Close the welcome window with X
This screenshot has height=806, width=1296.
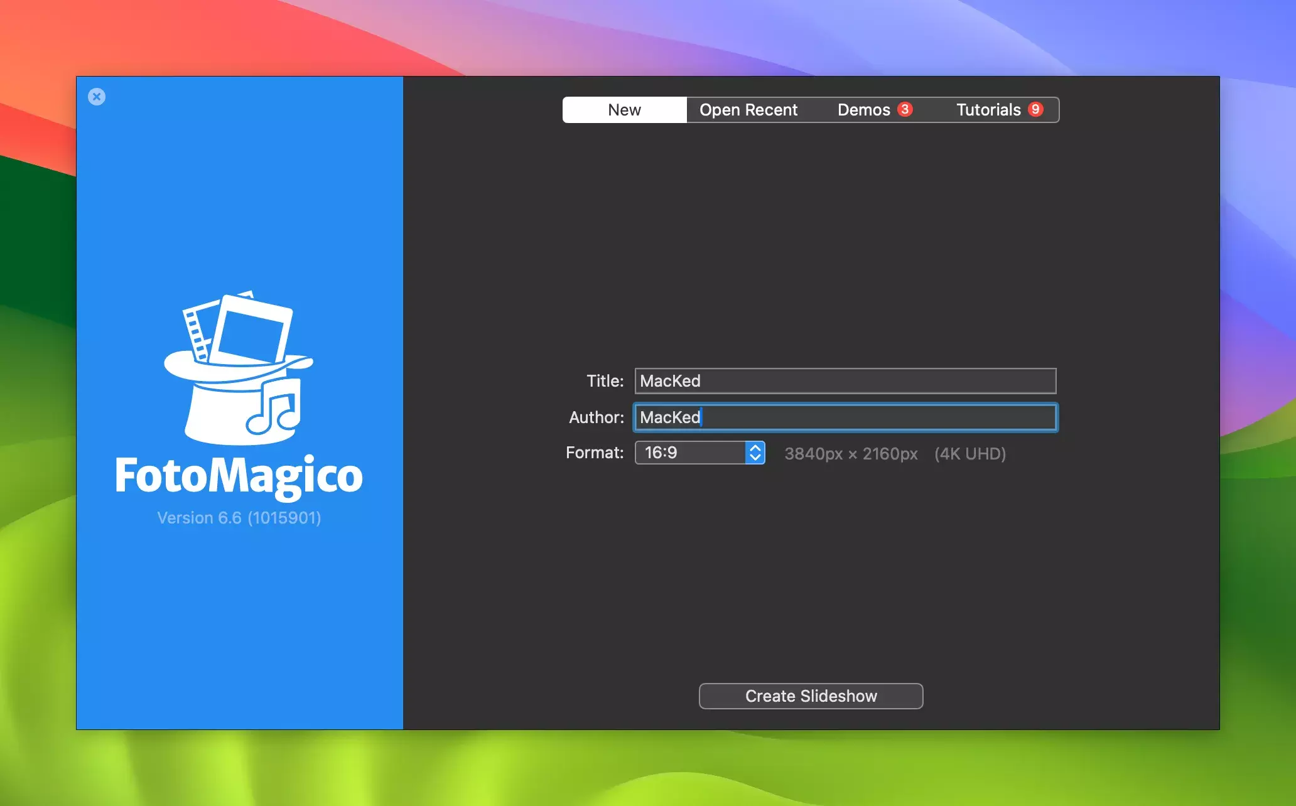click(97, 97)
